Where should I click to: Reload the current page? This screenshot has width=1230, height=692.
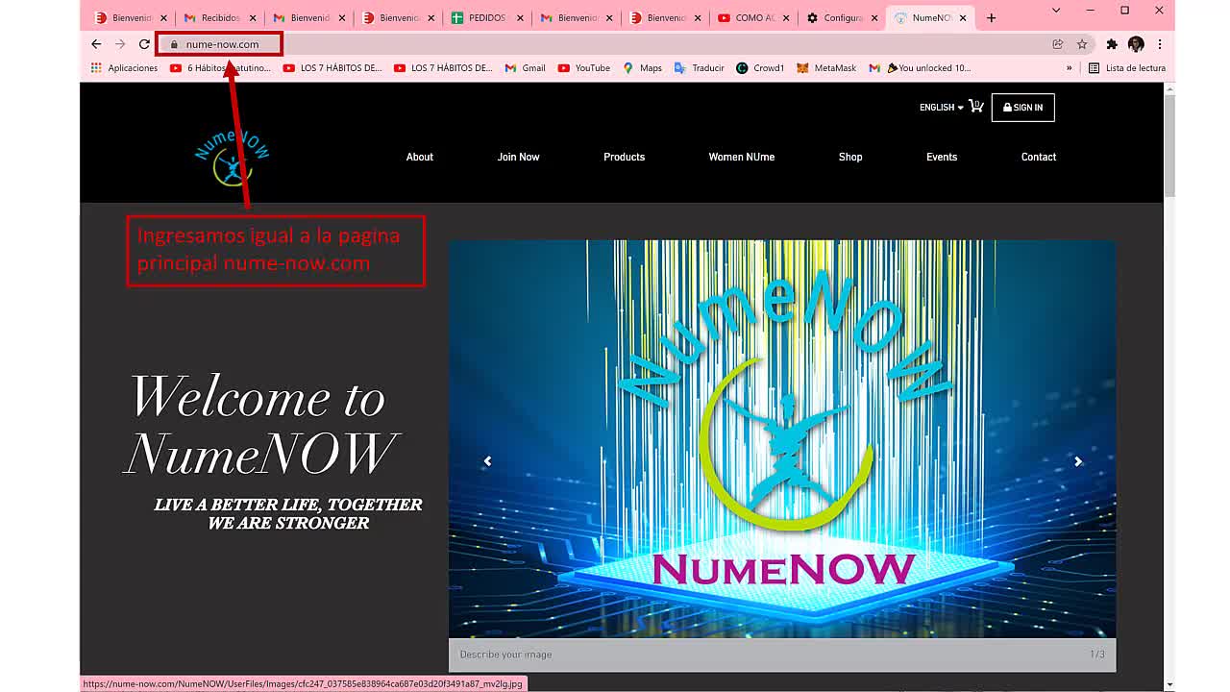point(144,44)
